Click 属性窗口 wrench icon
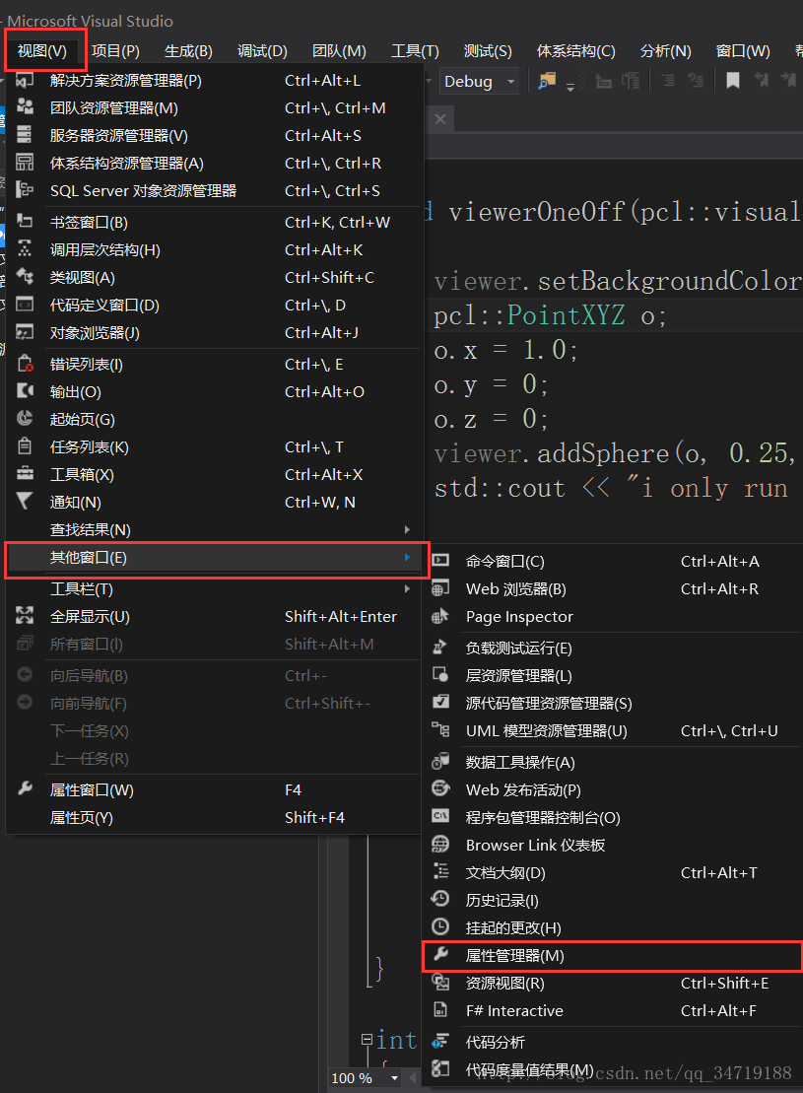This screenshot has height=1093, width=803. (x=25, y=788)
